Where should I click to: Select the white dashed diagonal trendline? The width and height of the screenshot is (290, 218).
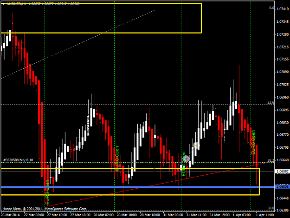(x=77, y=45)
